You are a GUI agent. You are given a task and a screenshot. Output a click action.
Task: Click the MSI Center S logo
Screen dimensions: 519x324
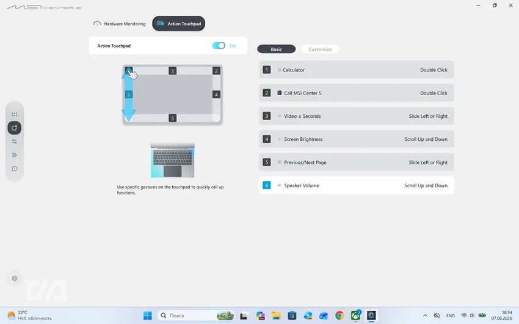[44, 7]
